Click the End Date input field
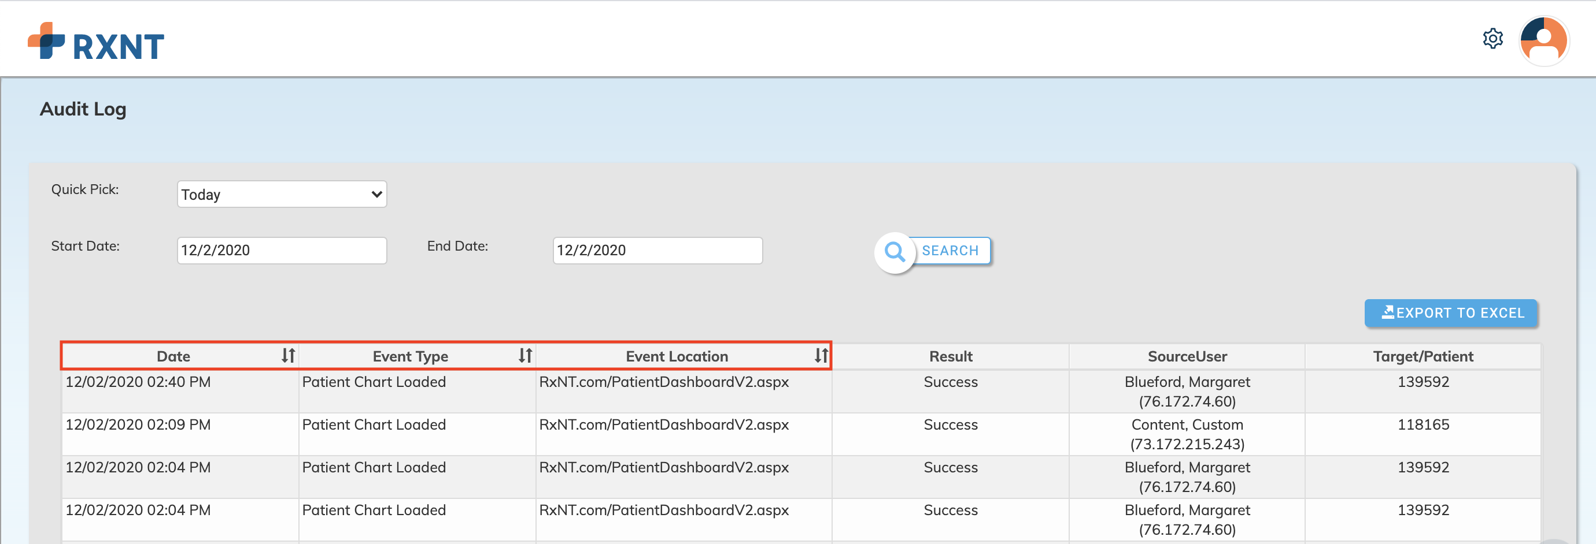Viewport: 1596px width, 544px height. [657, 250]
